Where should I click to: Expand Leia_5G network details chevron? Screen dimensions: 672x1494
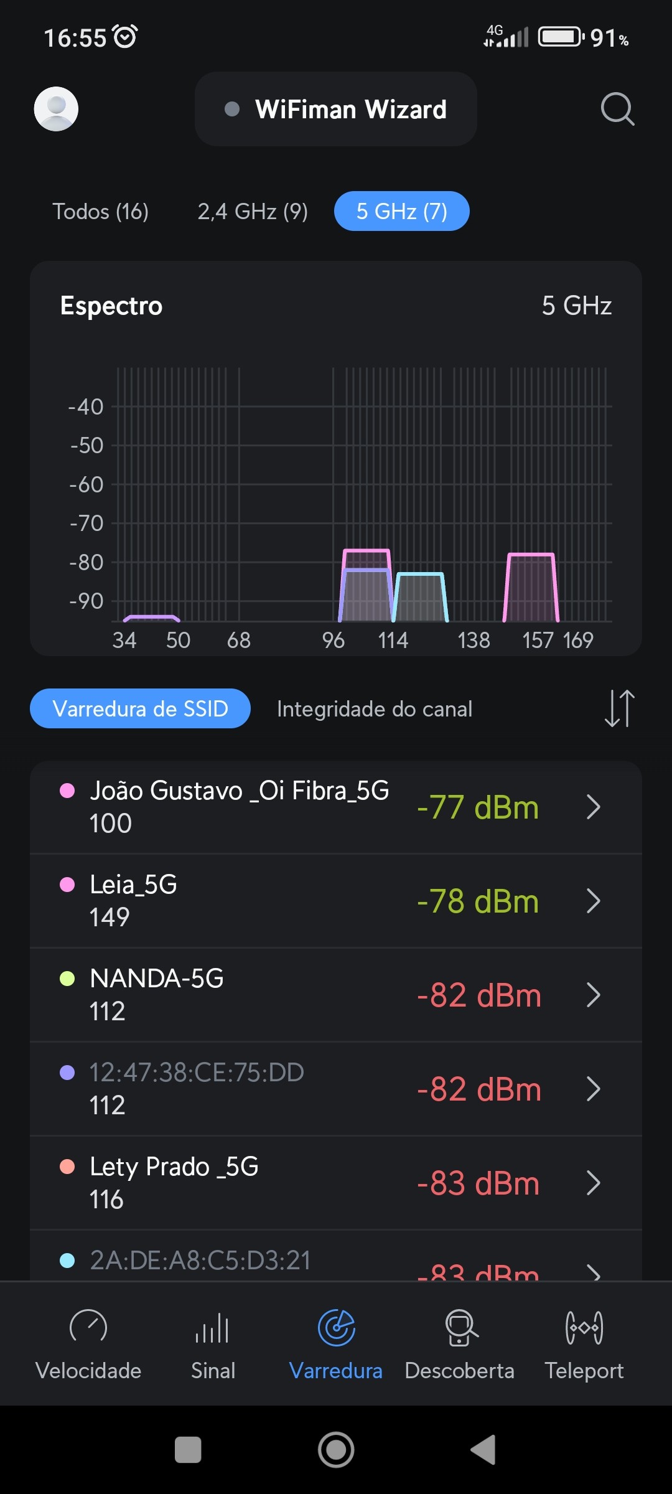594,901
